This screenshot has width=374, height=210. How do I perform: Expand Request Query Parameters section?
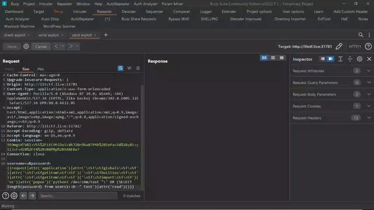332,82
